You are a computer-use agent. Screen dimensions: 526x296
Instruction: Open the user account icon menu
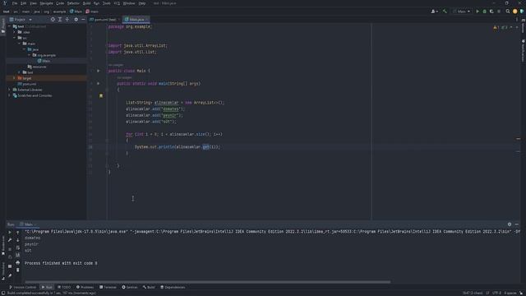coord(434,12)
